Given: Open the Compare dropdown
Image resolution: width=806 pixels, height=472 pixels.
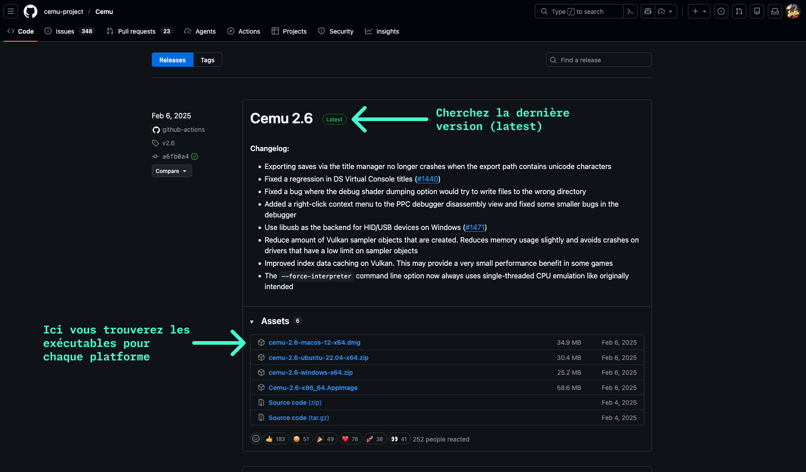Looking at the screenshot, I should (x=172, y=171).
